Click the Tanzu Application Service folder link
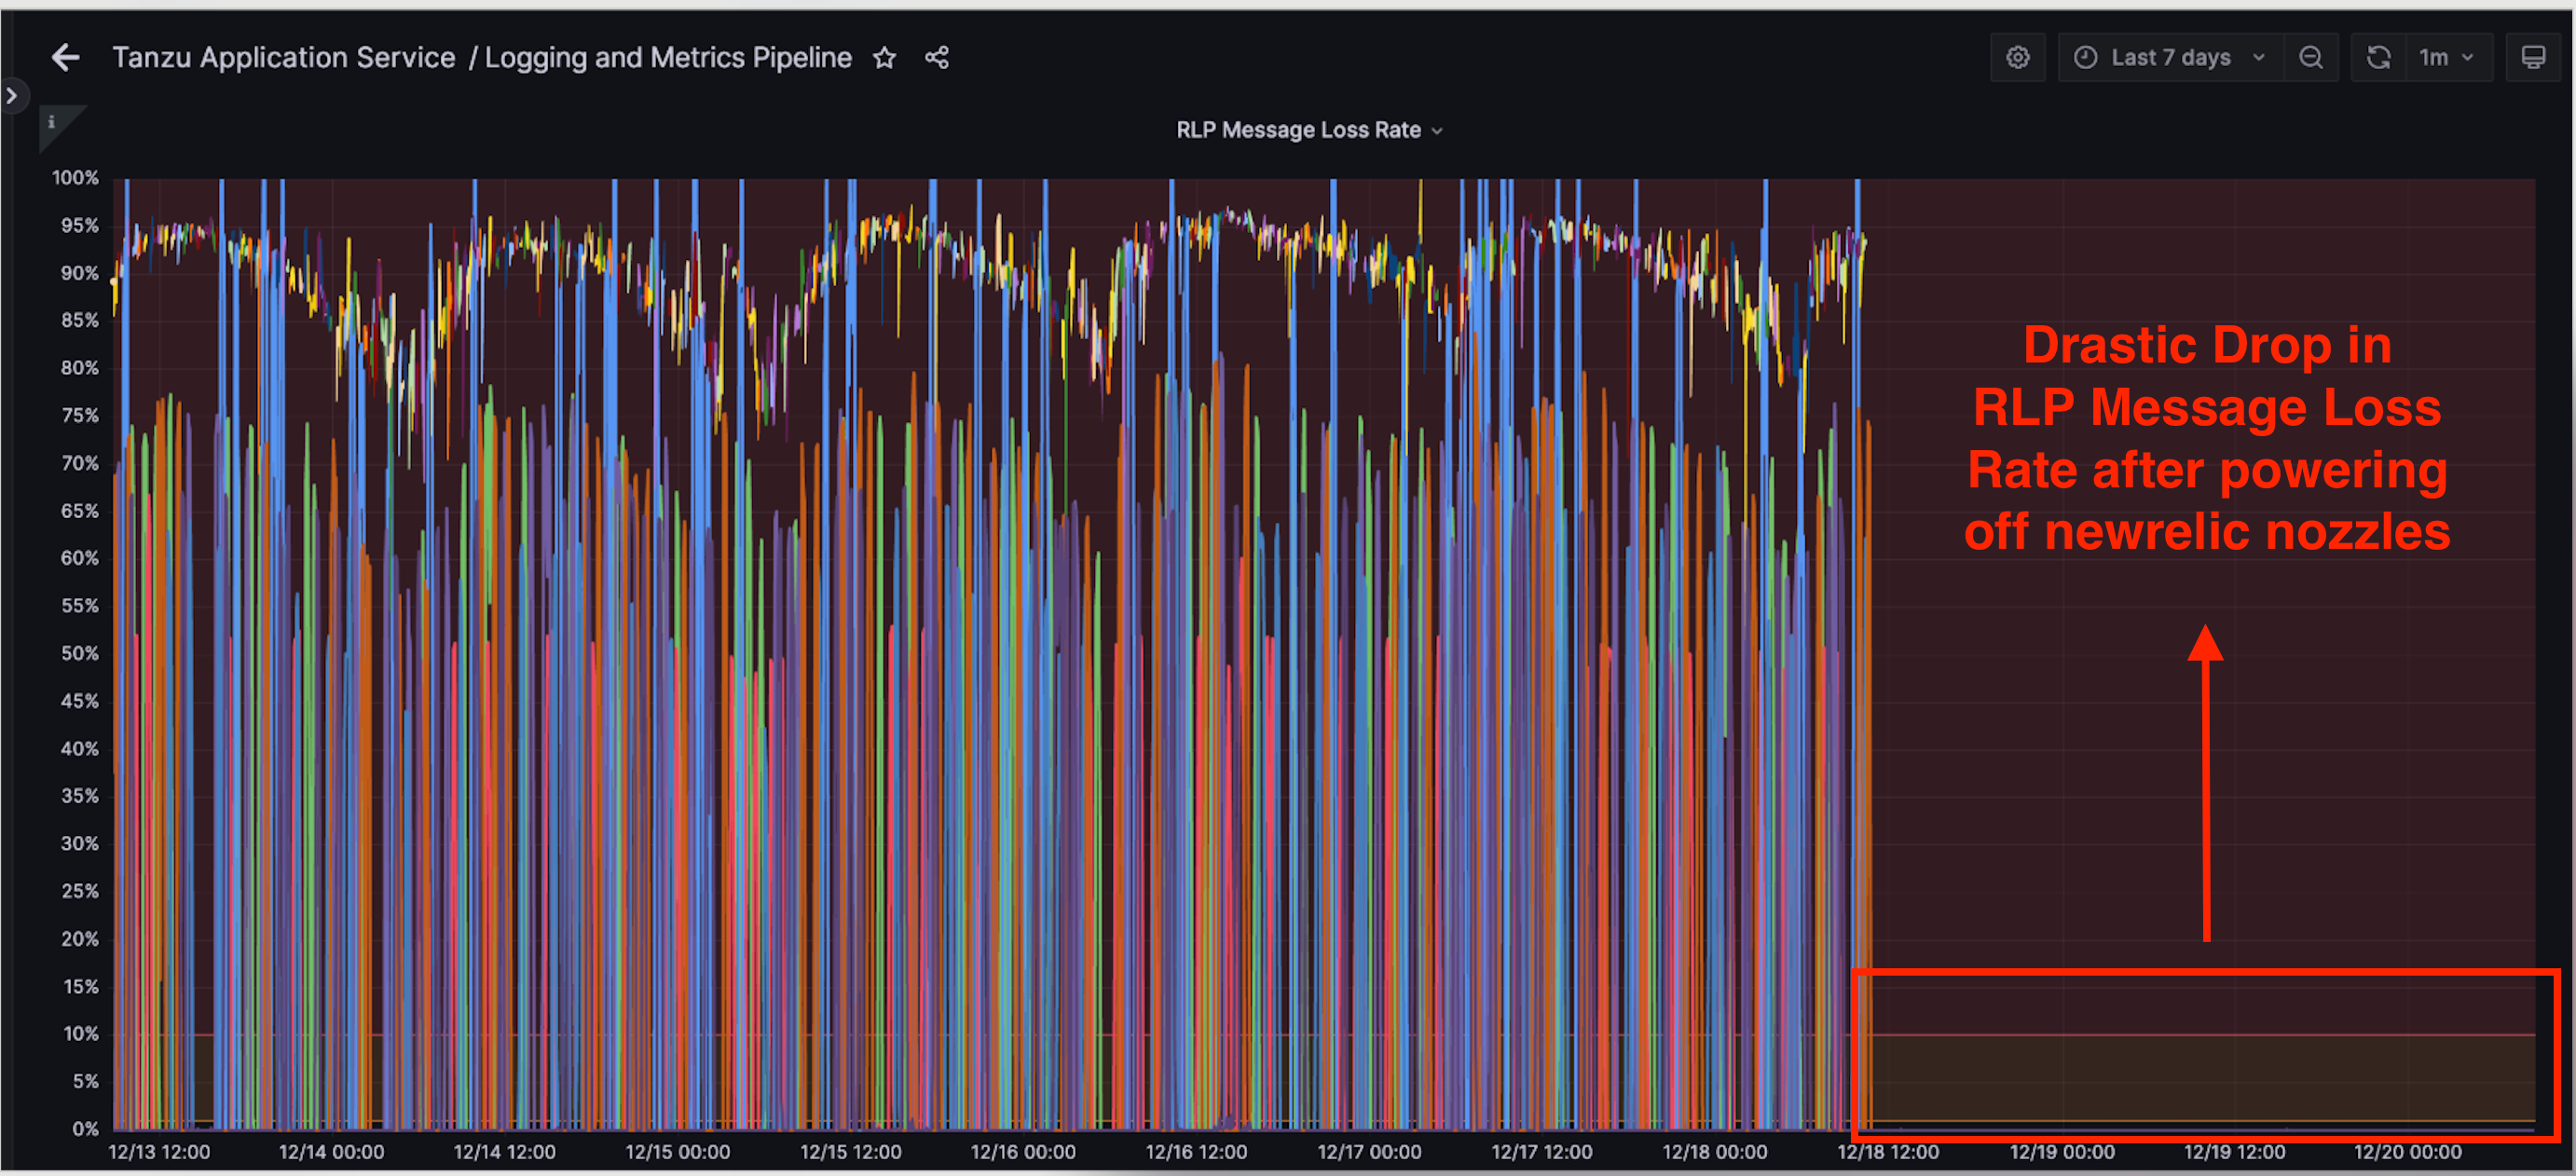This screenshot has height=1176, width=2576. point(283,58)
